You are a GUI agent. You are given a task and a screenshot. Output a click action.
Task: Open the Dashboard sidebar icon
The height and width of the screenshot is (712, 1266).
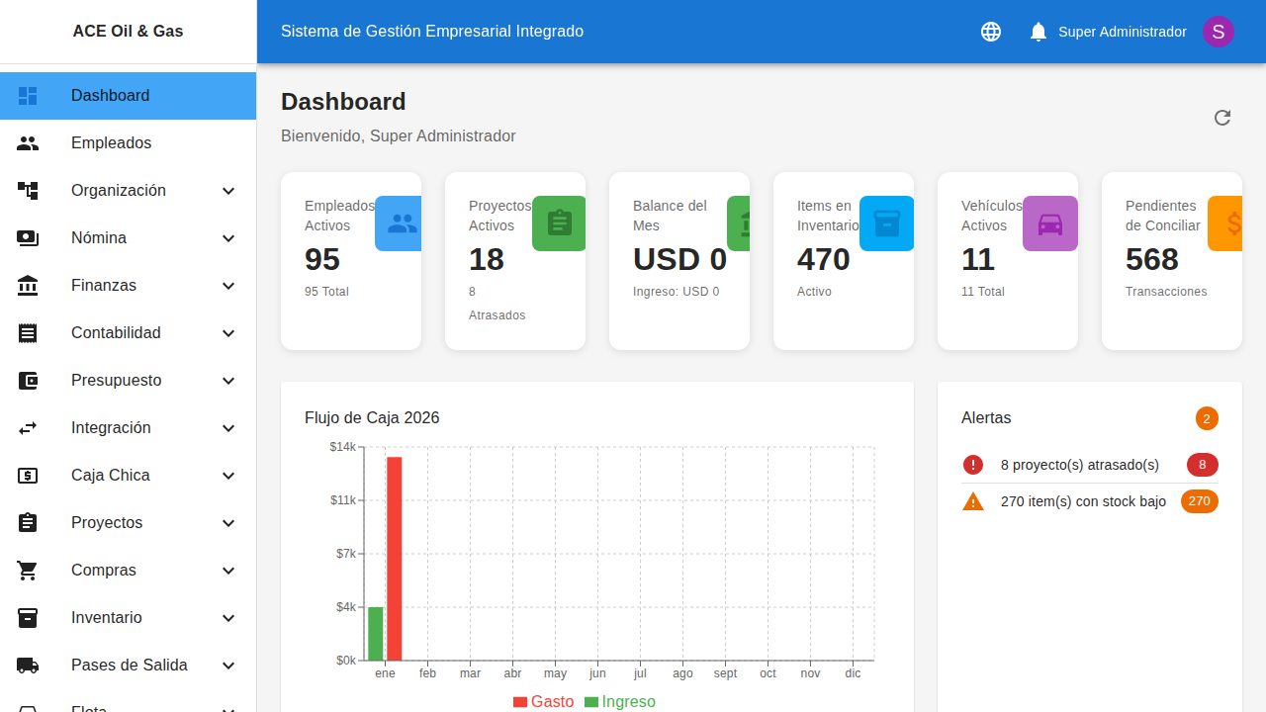coord(27,96)
